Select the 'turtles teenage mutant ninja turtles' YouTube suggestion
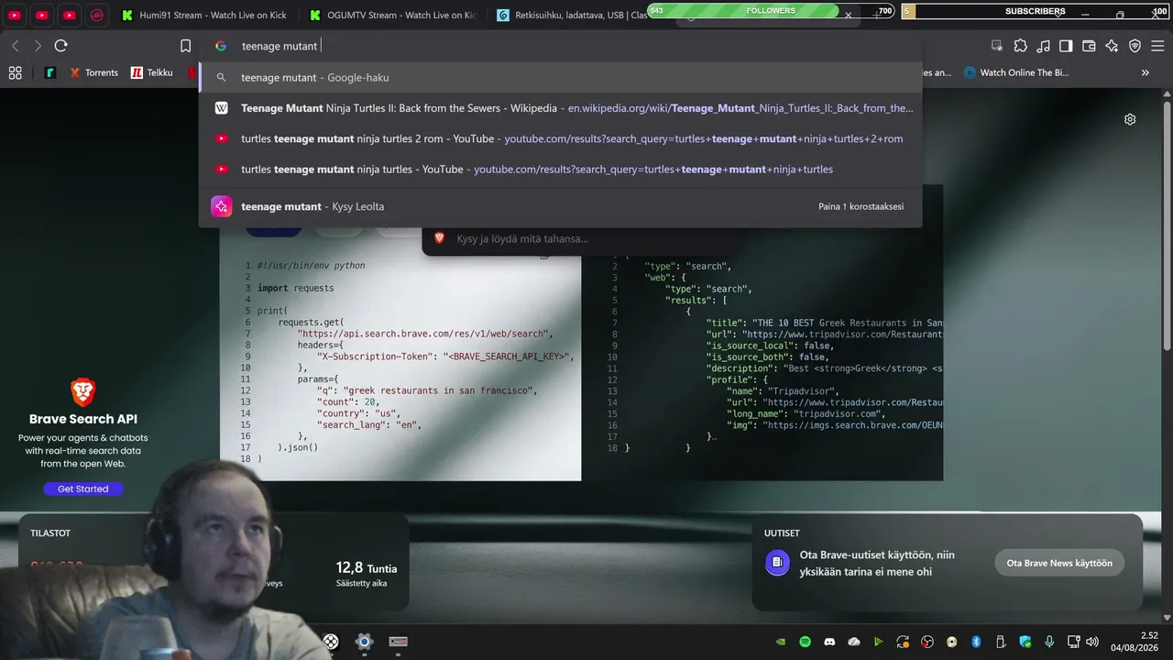 click(x=560, y=169)
